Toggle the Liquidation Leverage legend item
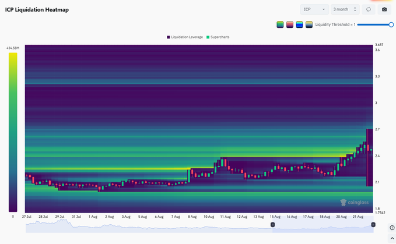Image resolution: width=396 pixels, height=244 pixels. 185,37
